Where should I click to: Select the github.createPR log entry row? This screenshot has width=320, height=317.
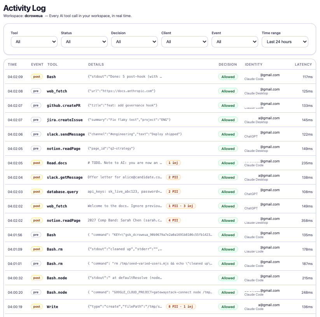tap(117, 105)
